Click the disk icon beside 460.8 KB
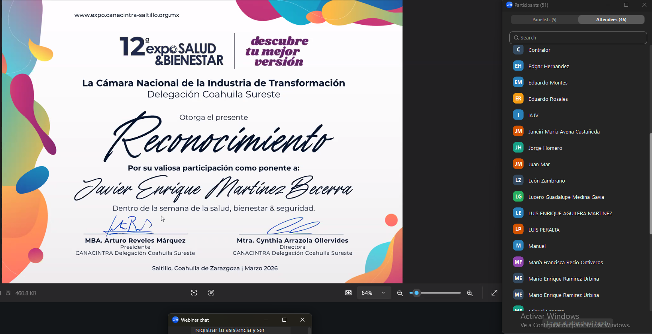Viewport: 652px width, 334px height. [8, 293]
